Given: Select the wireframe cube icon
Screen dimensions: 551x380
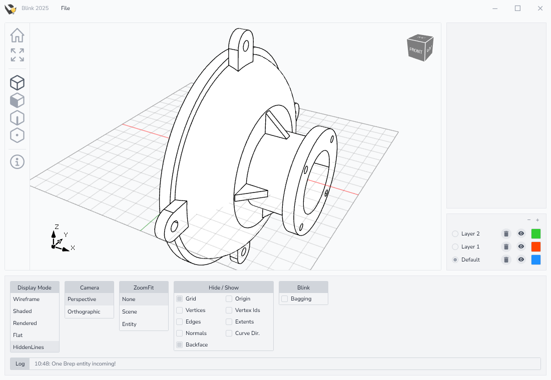Looking at the screenshot, I should point(17,83).
